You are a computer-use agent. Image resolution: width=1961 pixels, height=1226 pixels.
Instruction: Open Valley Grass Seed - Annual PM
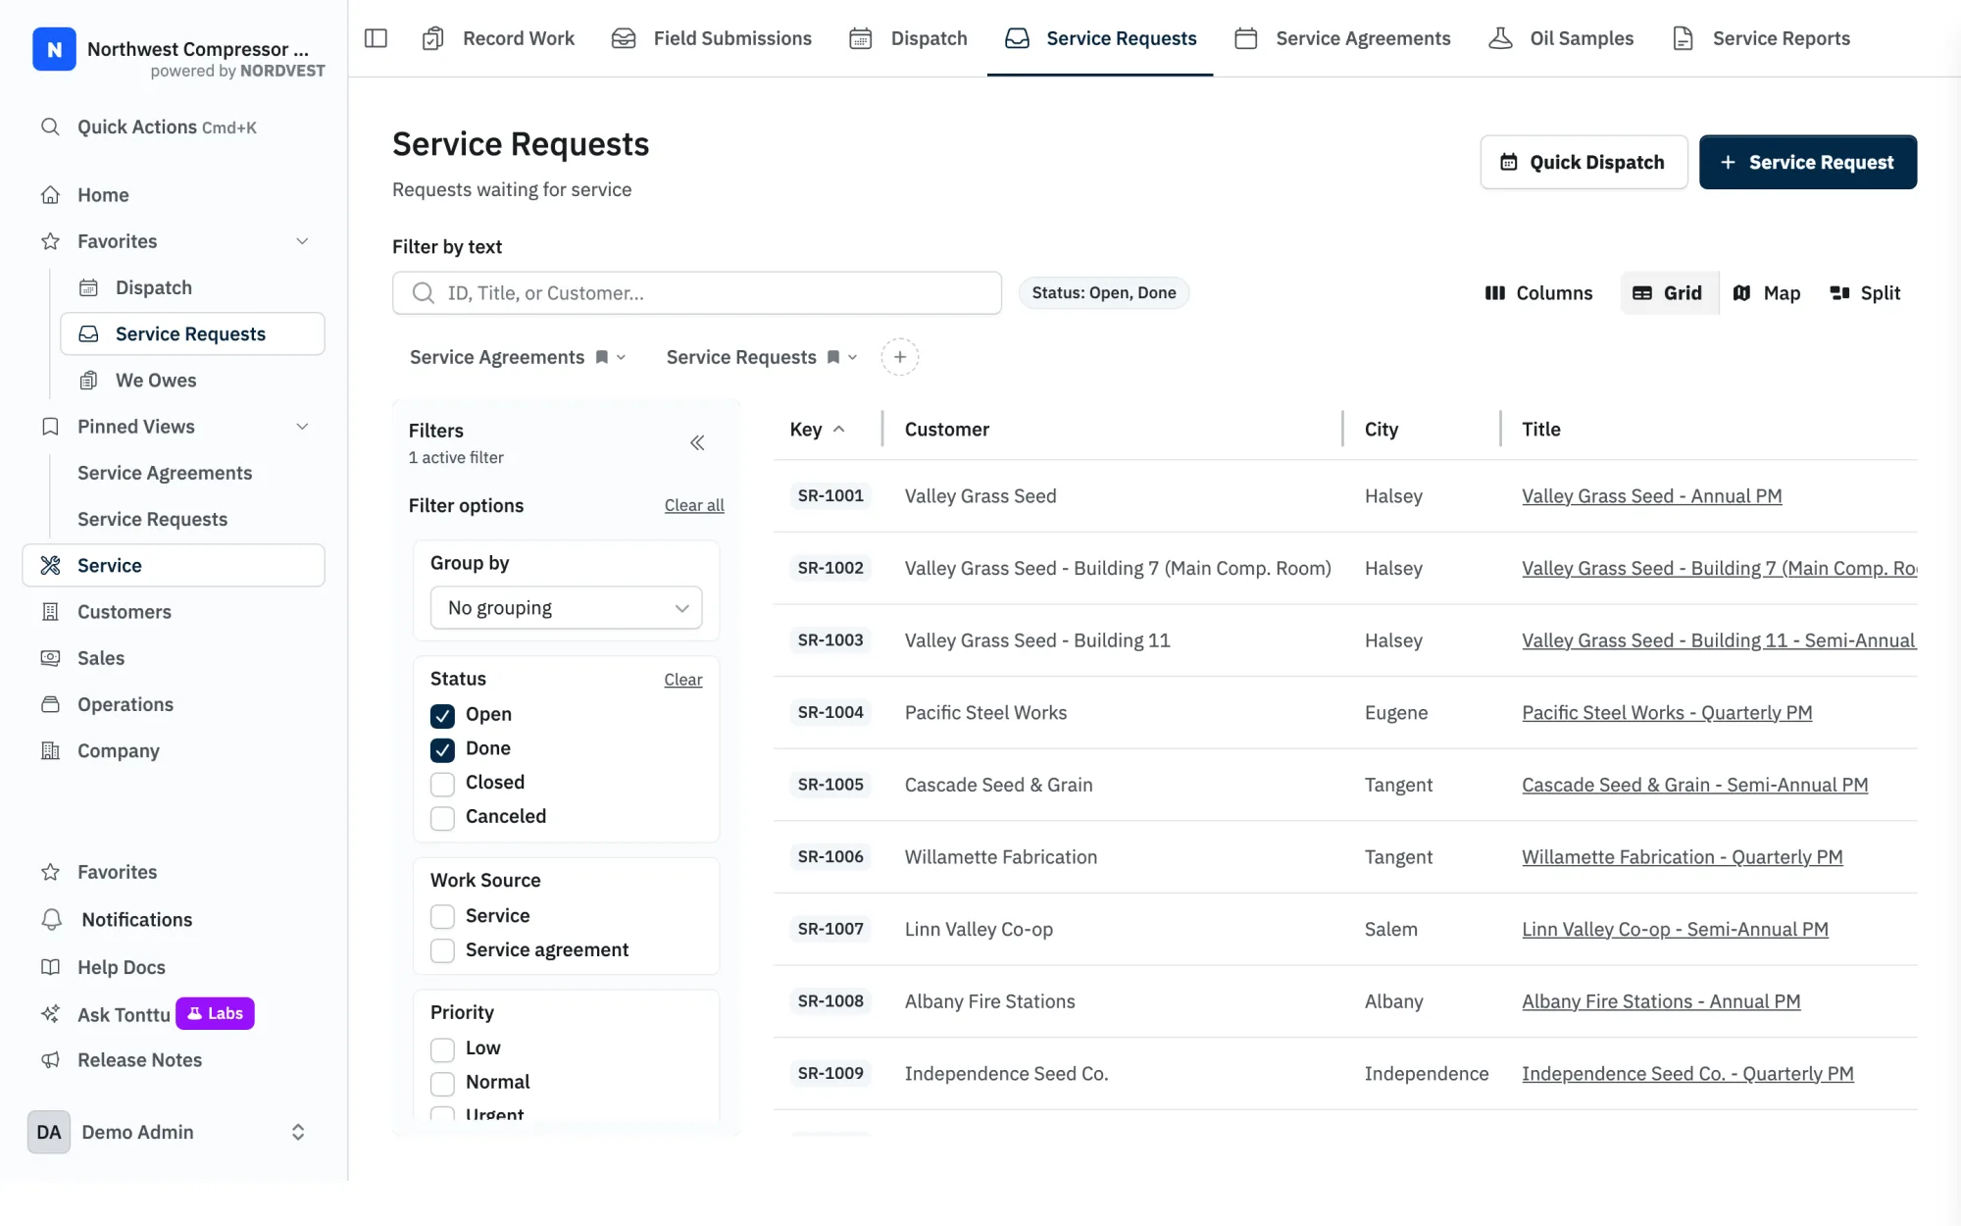pyautogui.click(x=1651, y=496)
